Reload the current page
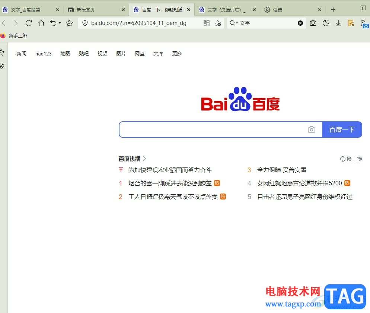Screen dimensions: 370x313 coord(29,23)
